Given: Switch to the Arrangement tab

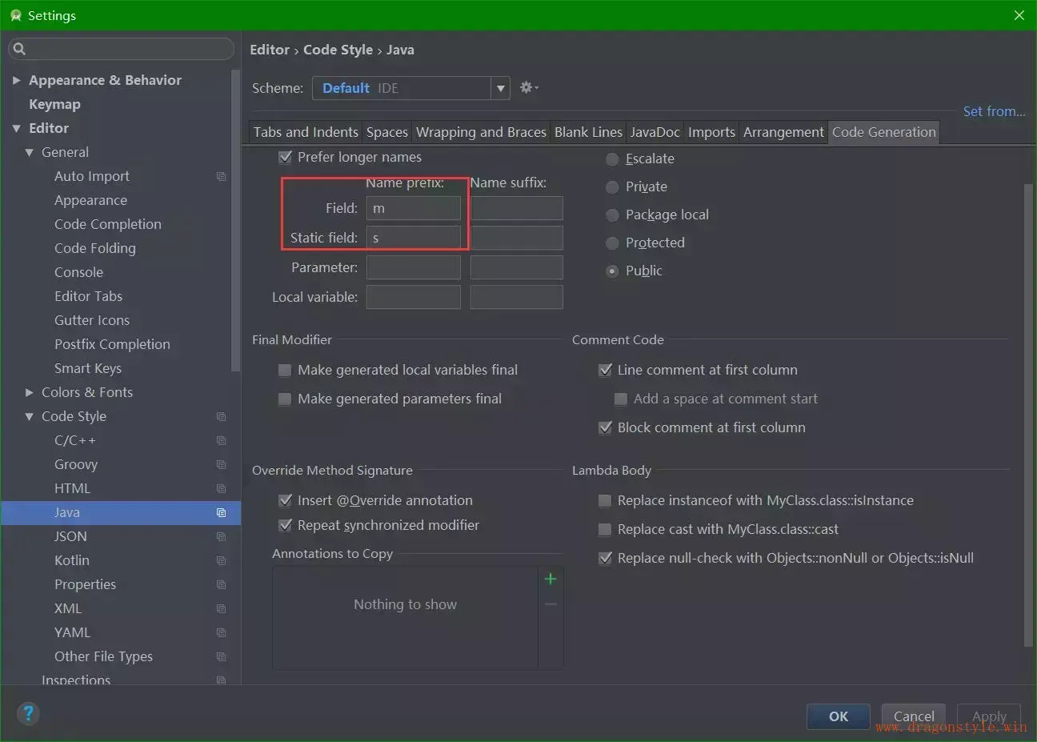Looking at the screenshot, I should pos(783,132).
